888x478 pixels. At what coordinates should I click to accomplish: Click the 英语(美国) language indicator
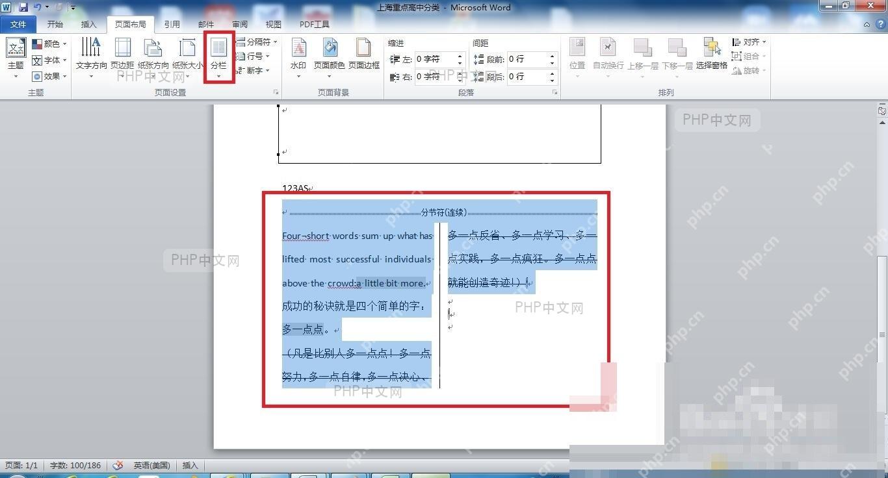pos(151,466)
